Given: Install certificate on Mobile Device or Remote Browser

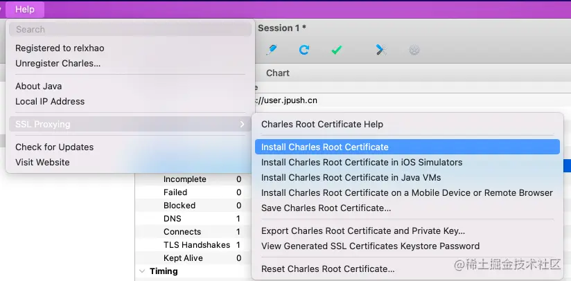Looking at the screenshot, I should (407, 192).
